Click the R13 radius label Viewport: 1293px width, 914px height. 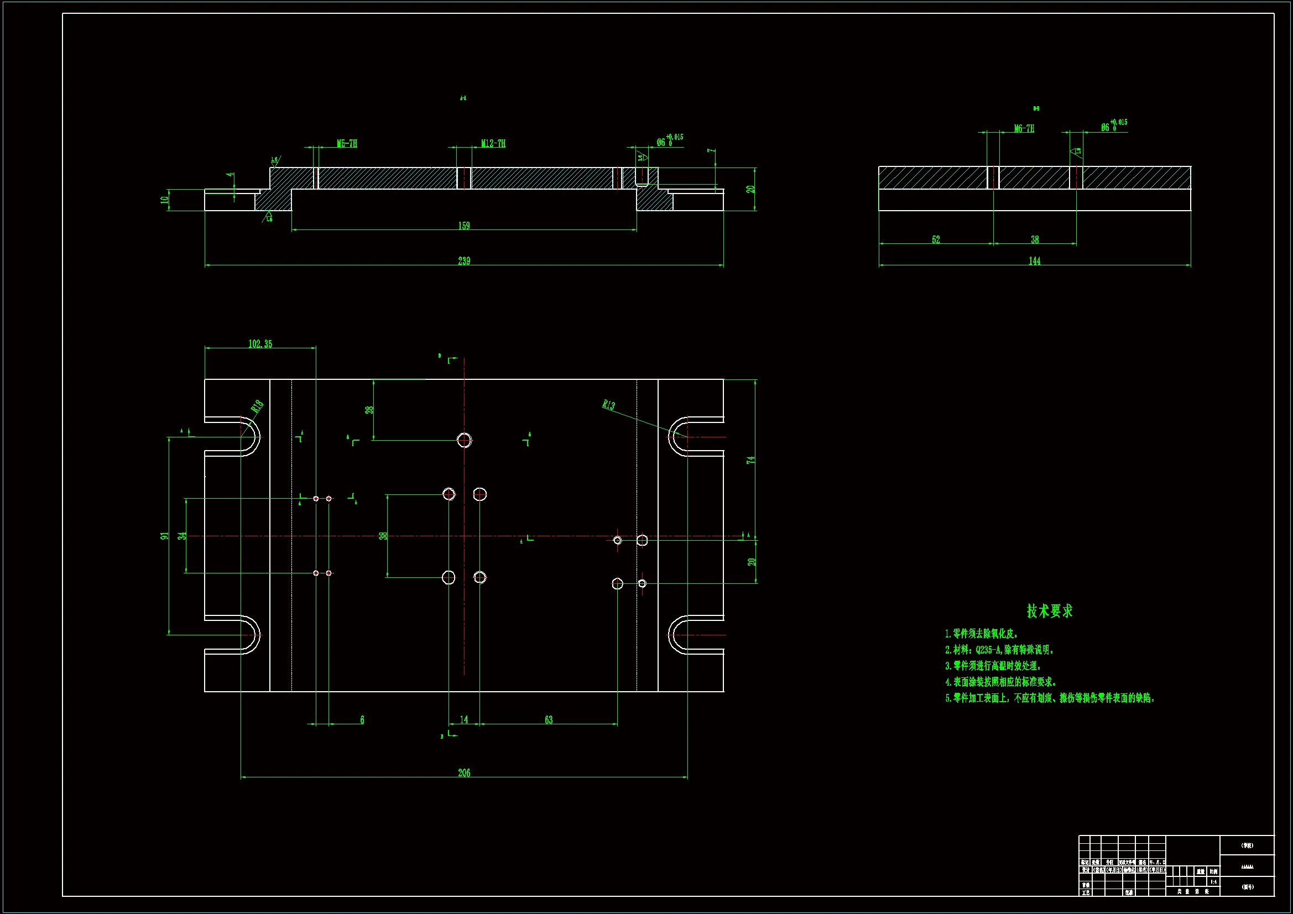[x=608, y=404]
